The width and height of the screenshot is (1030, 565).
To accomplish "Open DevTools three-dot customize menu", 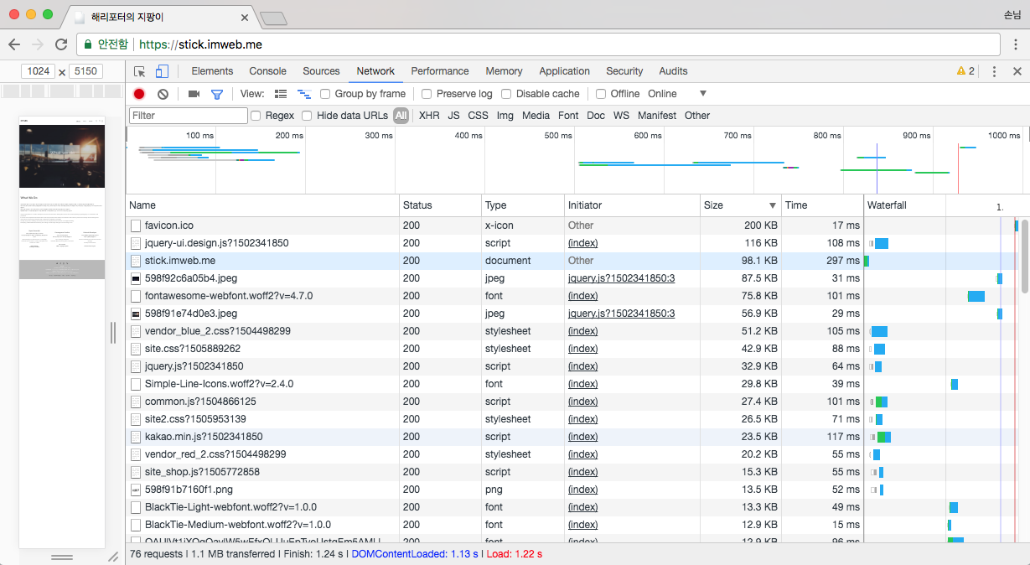I will [x=994, y=71].
